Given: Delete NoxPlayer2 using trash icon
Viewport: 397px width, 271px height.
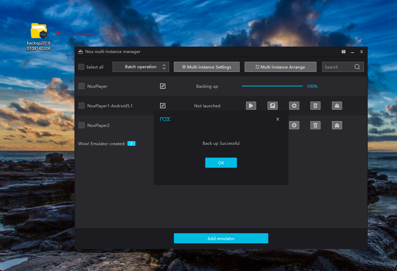Looking at the screenshot, I should point(315,125).
